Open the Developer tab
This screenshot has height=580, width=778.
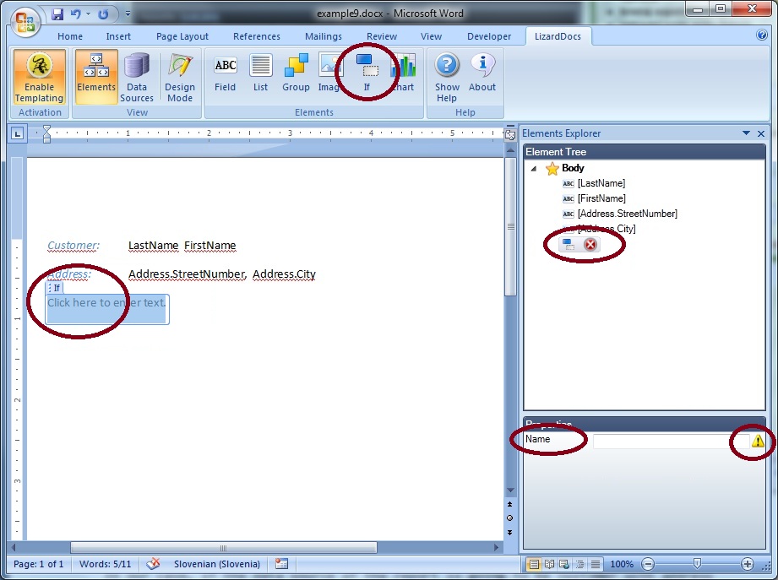coord(489,36)
